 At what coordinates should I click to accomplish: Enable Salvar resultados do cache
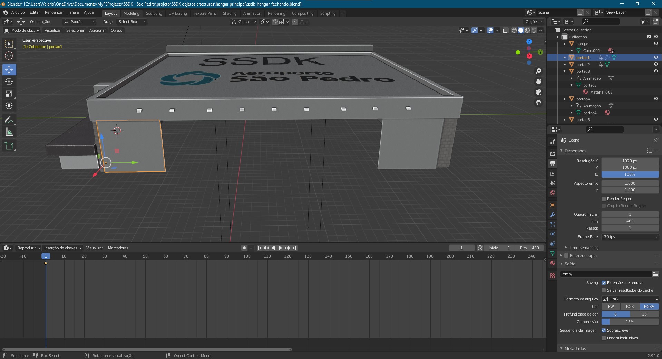(x=604, y=290)
